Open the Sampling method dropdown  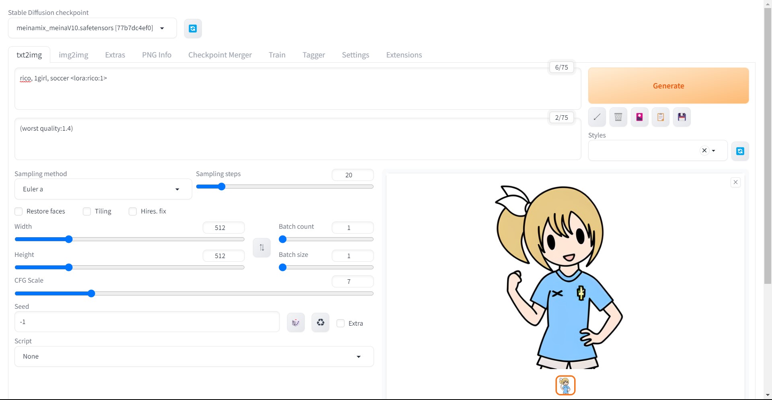tap(103, 189)
